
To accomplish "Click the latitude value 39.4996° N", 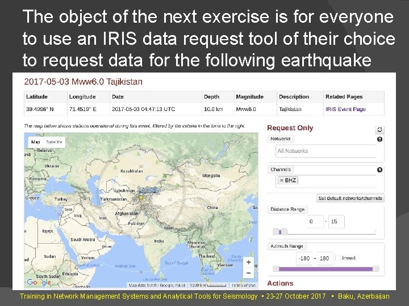I will click(x=40, y=109).
